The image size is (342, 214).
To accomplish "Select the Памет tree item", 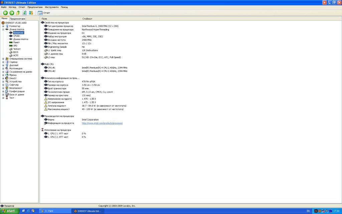I will (16, 42).
